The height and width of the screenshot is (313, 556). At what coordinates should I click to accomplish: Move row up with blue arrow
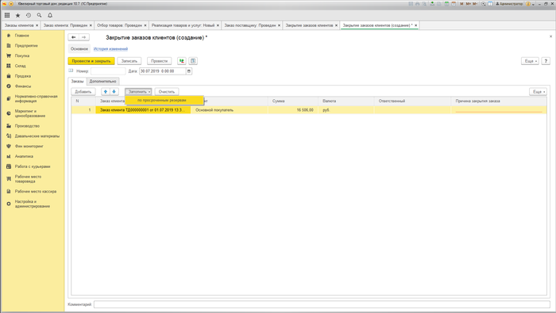106,92
